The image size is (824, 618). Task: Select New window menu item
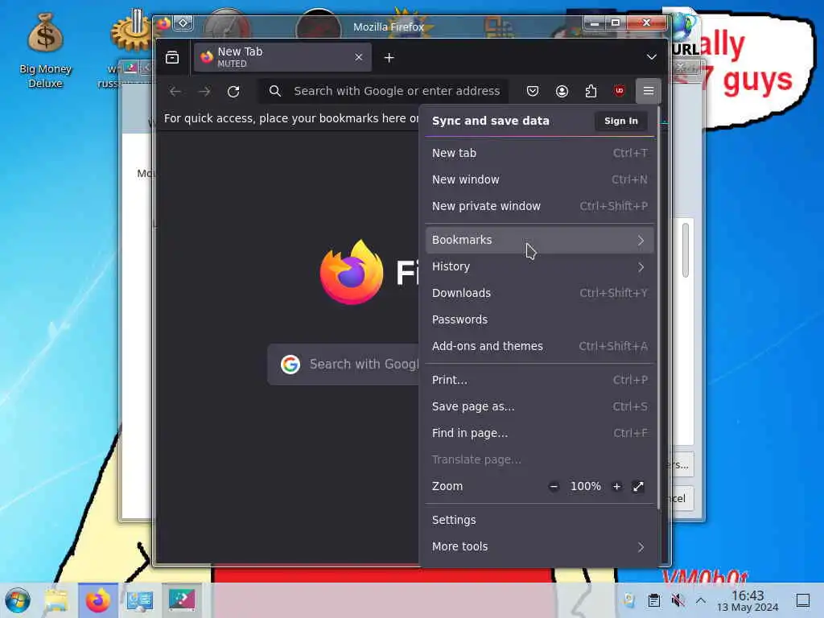[539, 179]
